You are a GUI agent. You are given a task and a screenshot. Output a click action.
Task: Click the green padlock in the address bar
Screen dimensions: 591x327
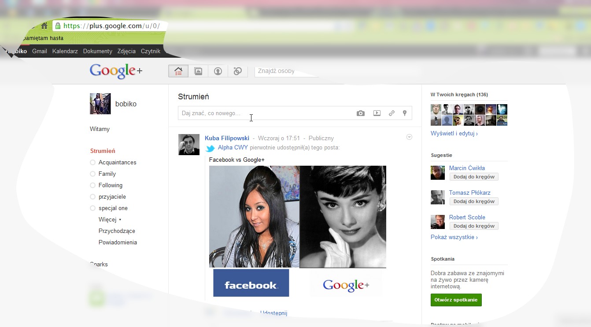point(58,26)
